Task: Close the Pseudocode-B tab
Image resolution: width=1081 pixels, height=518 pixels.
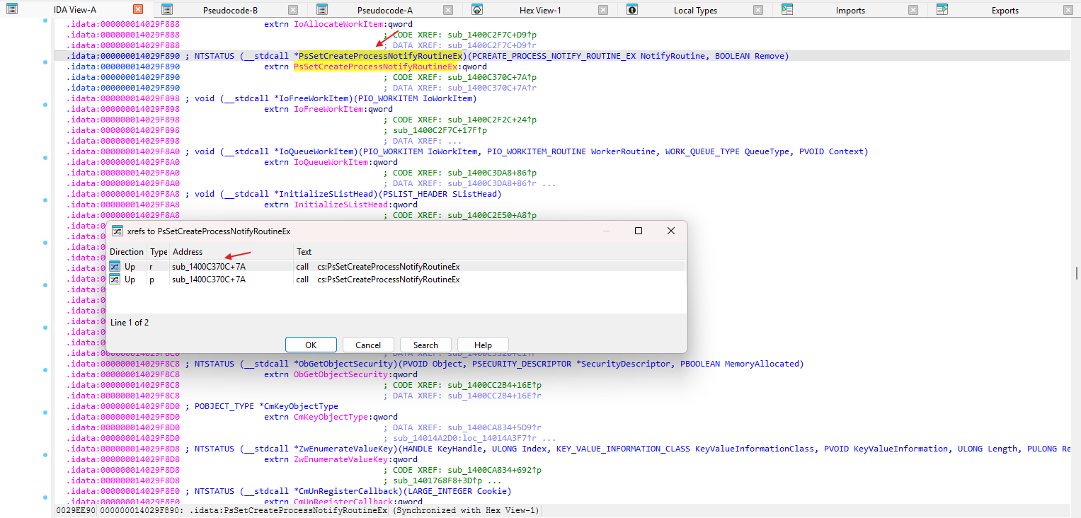Action: pyautogui.click(x=293, y=10)
